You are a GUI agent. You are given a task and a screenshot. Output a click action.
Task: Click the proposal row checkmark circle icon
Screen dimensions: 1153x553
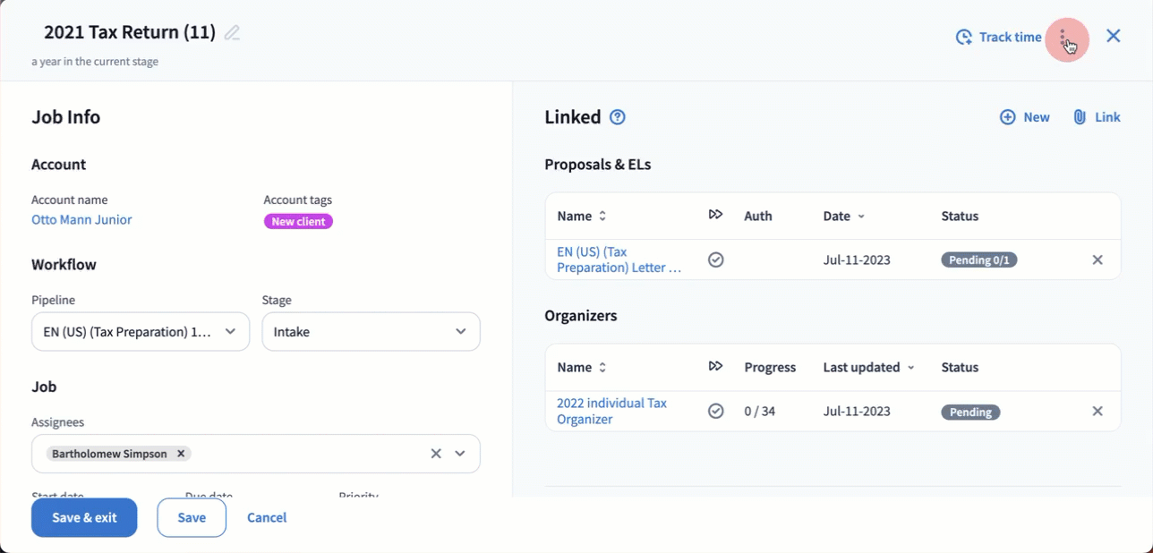click(715, 260)
